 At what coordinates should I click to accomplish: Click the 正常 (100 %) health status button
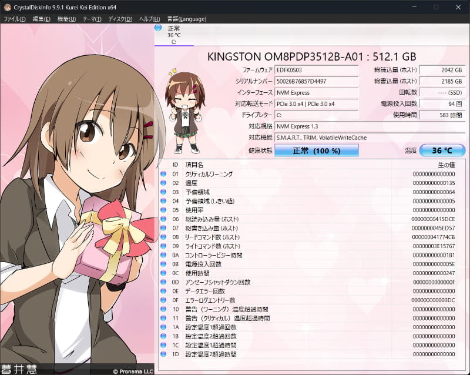[317, 150]
